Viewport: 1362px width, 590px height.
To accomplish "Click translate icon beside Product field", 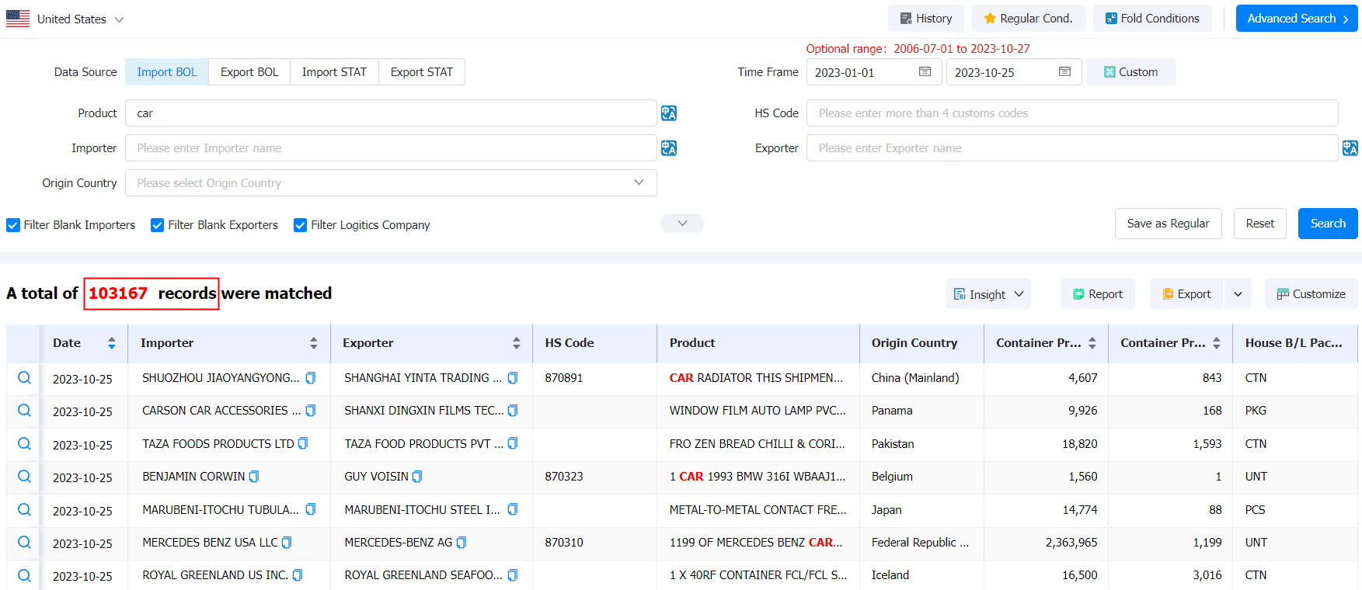I will click(x=668, y=113).
